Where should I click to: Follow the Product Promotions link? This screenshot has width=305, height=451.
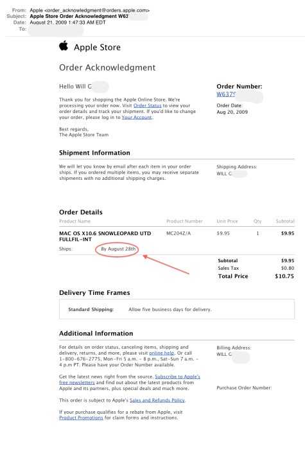click(81, 418)
